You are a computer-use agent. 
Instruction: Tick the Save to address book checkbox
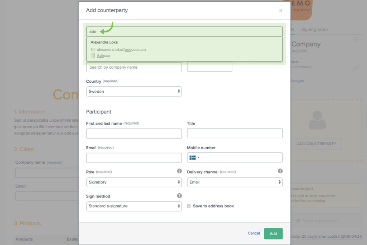(x=189, y=206)
